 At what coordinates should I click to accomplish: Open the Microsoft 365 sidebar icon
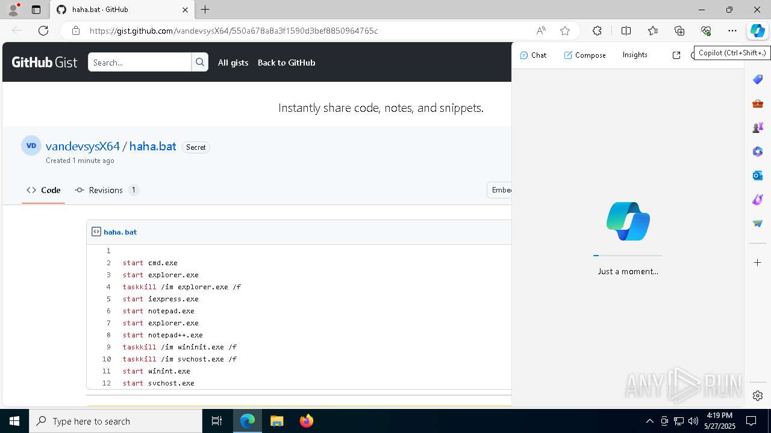[758, 152]
